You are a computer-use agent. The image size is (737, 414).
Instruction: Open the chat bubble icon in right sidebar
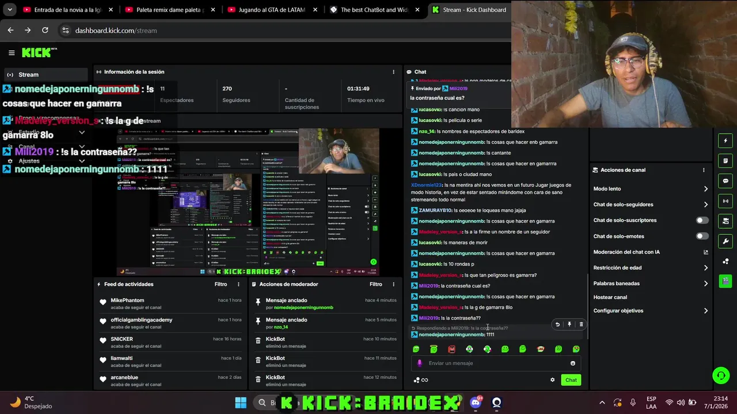pyautogui.click(x=725, y=181)
